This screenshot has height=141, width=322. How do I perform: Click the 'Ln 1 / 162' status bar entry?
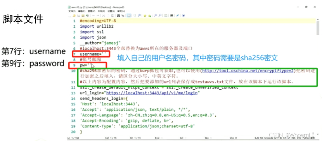pos(74,138)
